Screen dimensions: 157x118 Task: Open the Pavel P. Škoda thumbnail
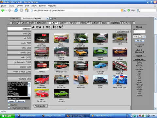tap(42, 38)
